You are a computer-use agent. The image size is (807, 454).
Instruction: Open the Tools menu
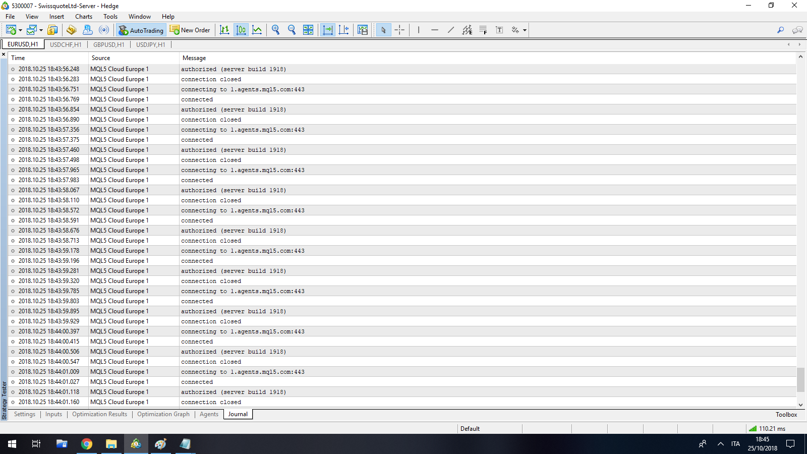(110, 17)
